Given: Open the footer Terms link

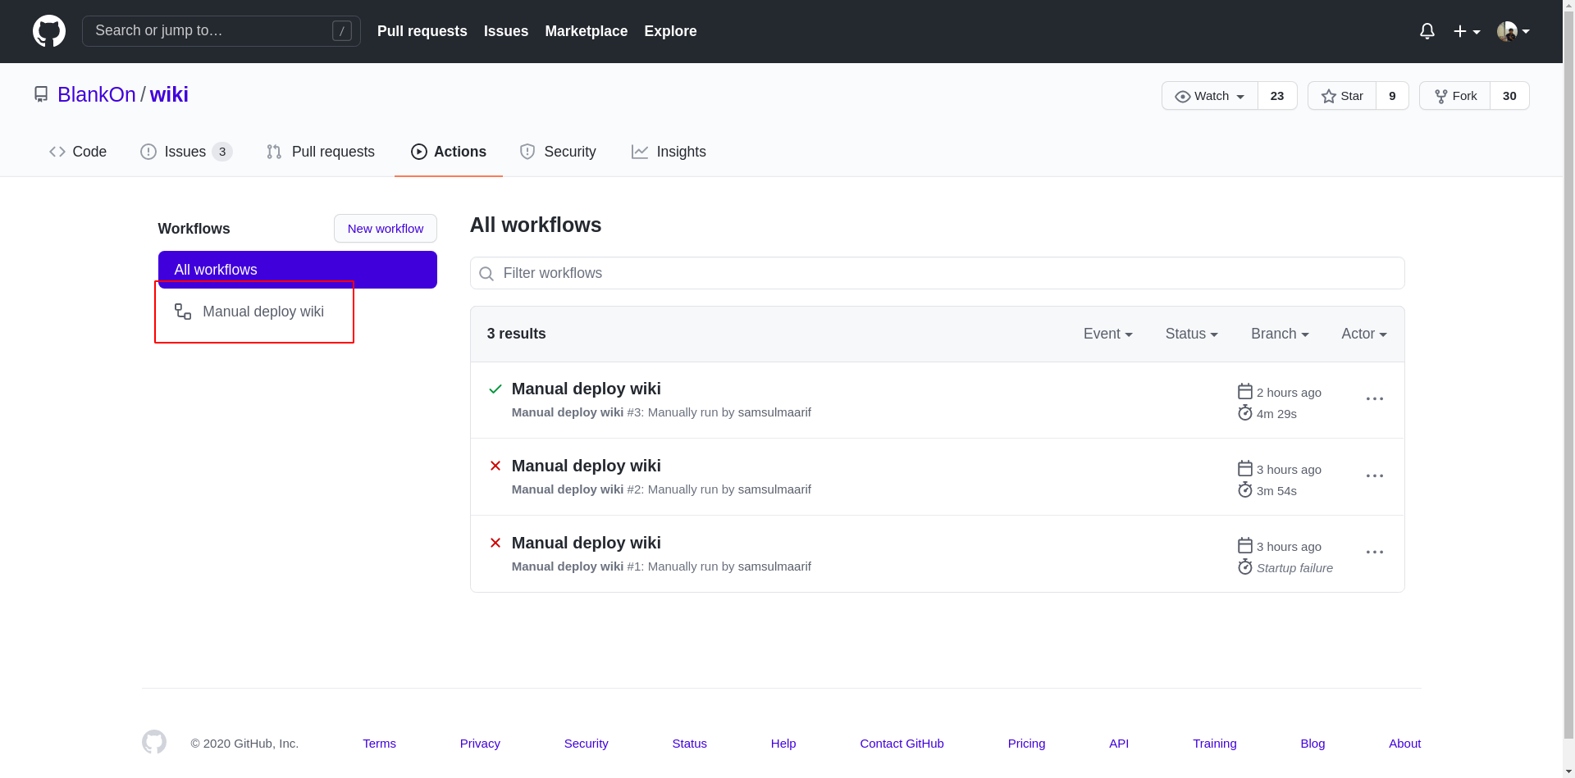Looking at the screenshot, I should click(379, 744).
